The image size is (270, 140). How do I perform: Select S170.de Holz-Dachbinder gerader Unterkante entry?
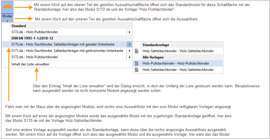(67, 44)
